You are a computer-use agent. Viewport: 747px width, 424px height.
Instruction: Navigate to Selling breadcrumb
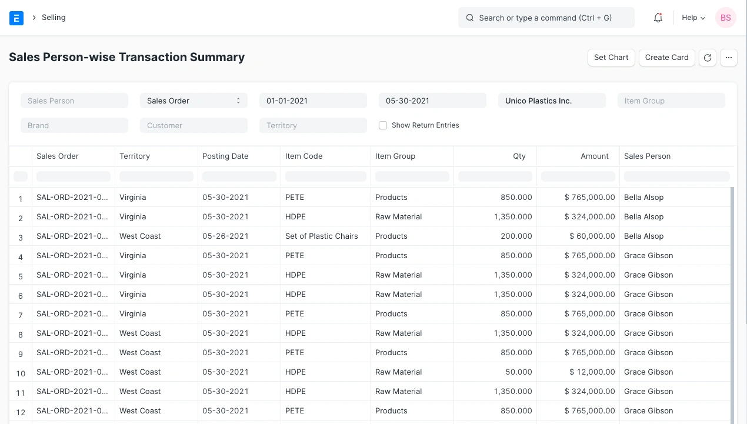[54, 18]
